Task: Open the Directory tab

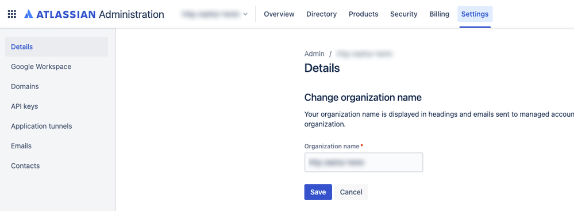Action: tap(321, 14)
